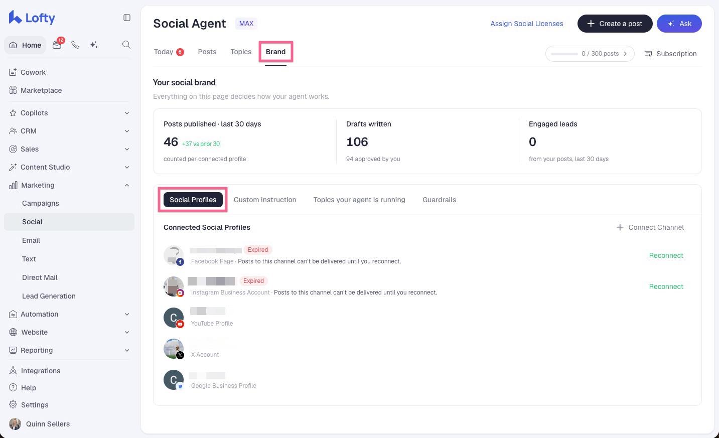Image resolution: width=719 pixels, height=438 pixels.
Task: Open the Subscription page
Action: coord(670,54)
